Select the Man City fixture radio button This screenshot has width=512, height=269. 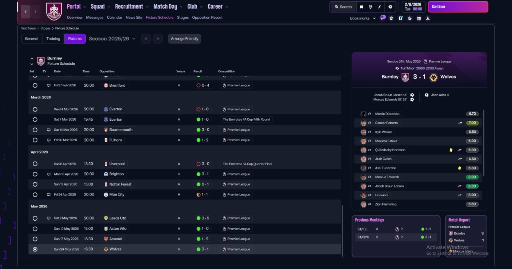tap(35, 195)
